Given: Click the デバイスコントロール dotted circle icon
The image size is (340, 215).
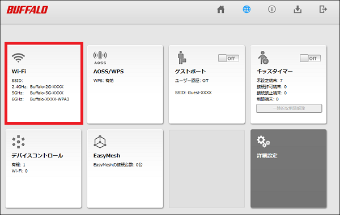Looking at the screenshot, I should [19, 142].
